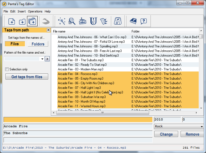Screen dimensions: 206x153
Task: Click the horizontal scrollbar thumb
Action: coord(103,113)
